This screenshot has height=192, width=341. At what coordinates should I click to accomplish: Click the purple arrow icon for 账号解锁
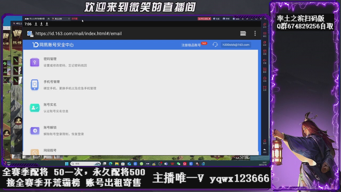click(x=35, y=131)
